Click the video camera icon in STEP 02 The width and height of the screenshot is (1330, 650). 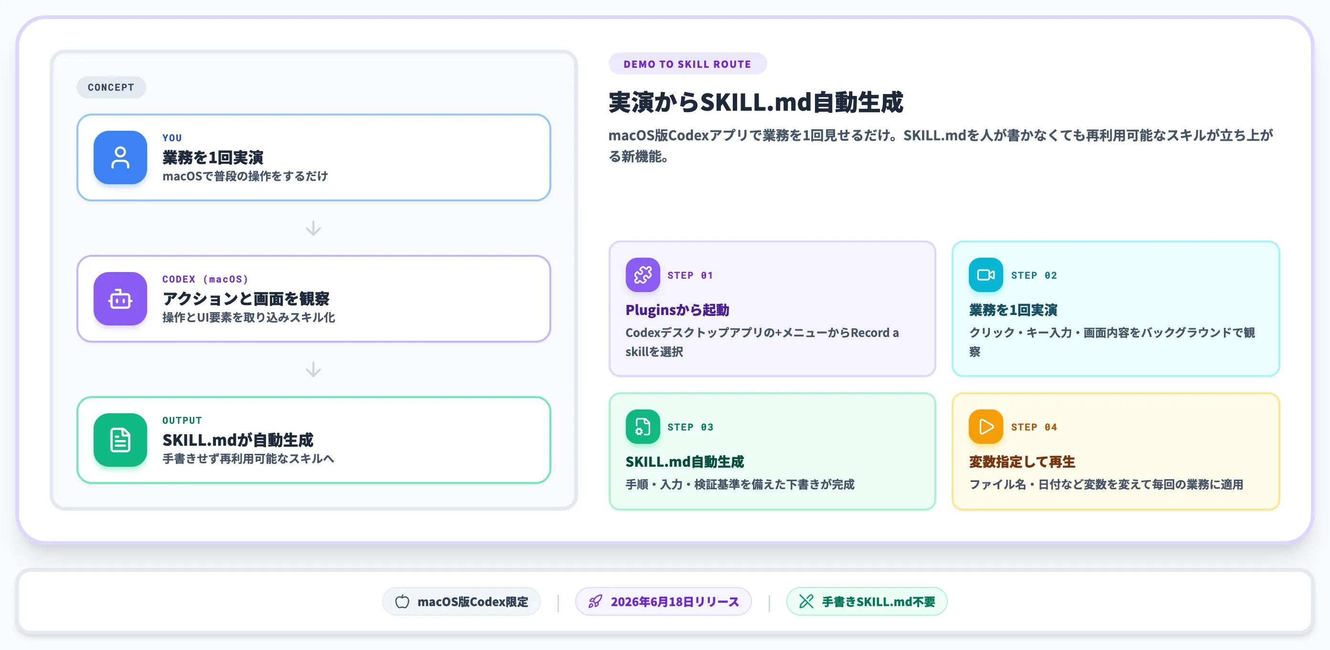(986, 275)
